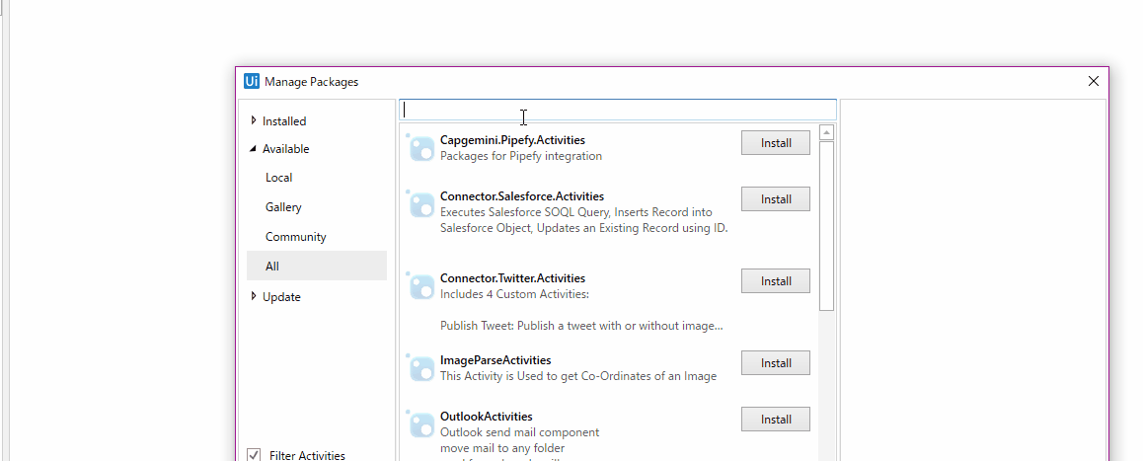Screen dimensions: 1143x461
Task: Click the OutlookActivities package icon
Action: pos(420,423)
